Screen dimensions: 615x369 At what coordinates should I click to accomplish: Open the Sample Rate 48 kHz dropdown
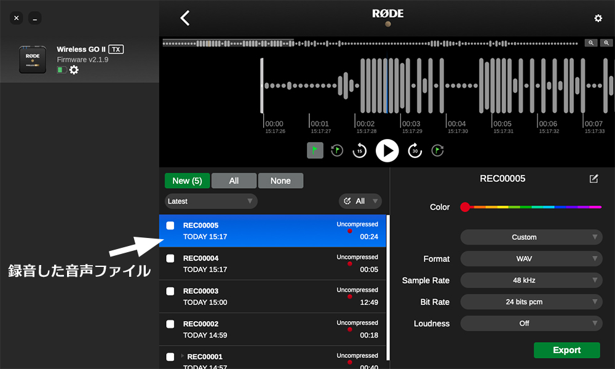(531, 280)
